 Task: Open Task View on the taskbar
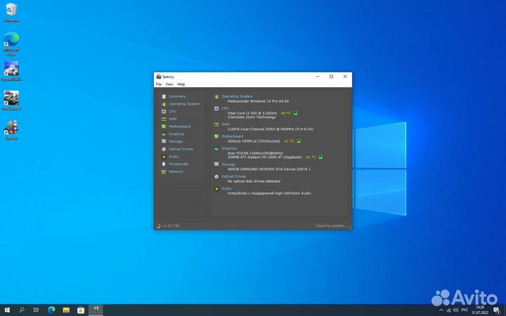[36, 310]
